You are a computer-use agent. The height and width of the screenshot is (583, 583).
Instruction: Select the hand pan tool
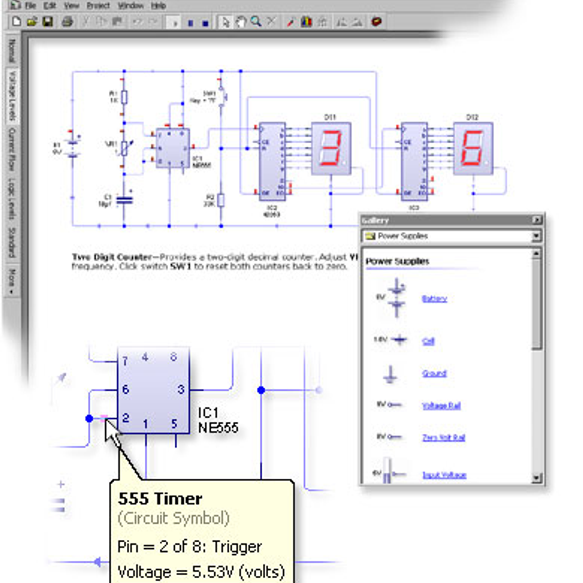click(240, 22)
